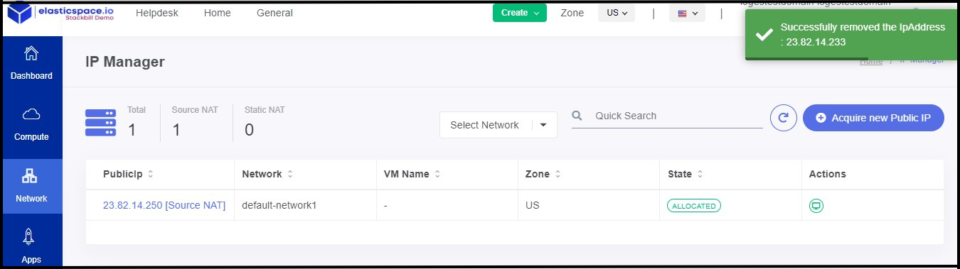Open the flag language dropdown
This screenshot has width=960, height=269.
click(x=687, y=13)
